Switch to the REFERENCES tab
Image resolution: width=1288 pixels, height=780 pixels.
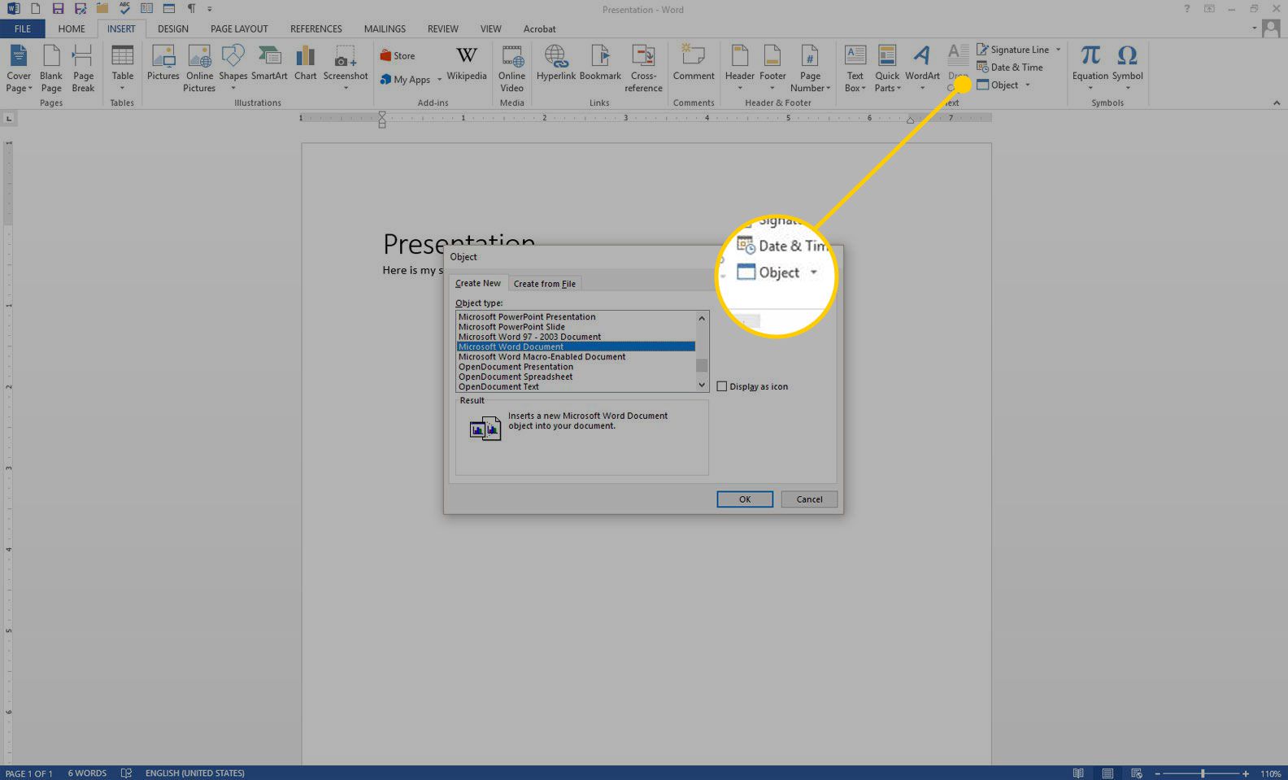pyautogui.click(x=316, y=28)
